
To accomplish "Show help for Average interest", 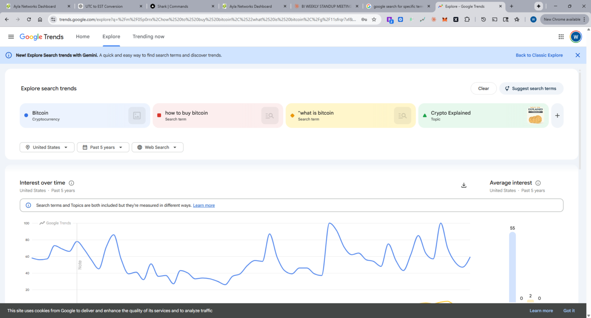I will click(x=538, y=183).
